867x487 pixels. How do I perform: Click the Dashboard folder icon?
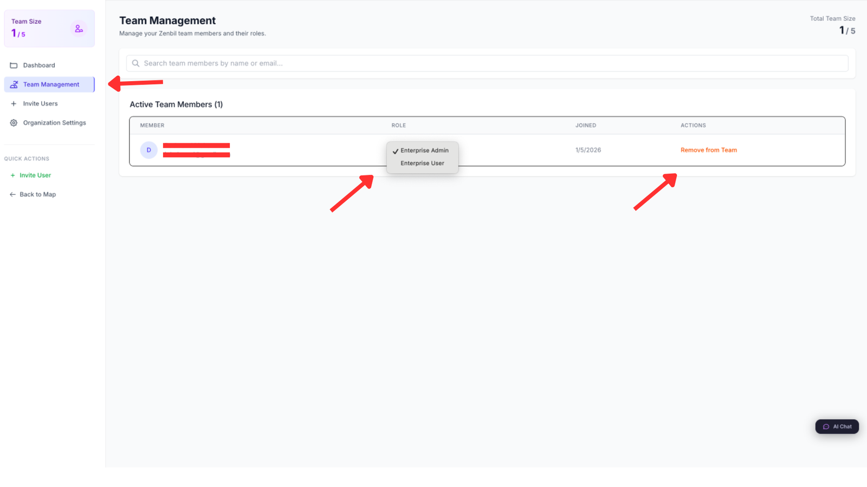pyautogui.click(x=13, y=65)
